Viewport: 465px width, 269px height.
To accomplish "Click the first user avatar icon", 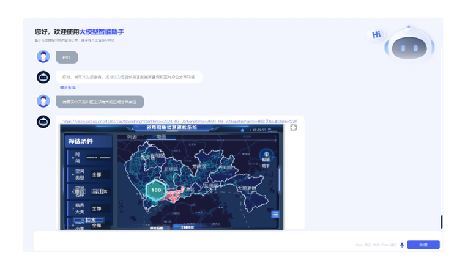I will [43, 57].
